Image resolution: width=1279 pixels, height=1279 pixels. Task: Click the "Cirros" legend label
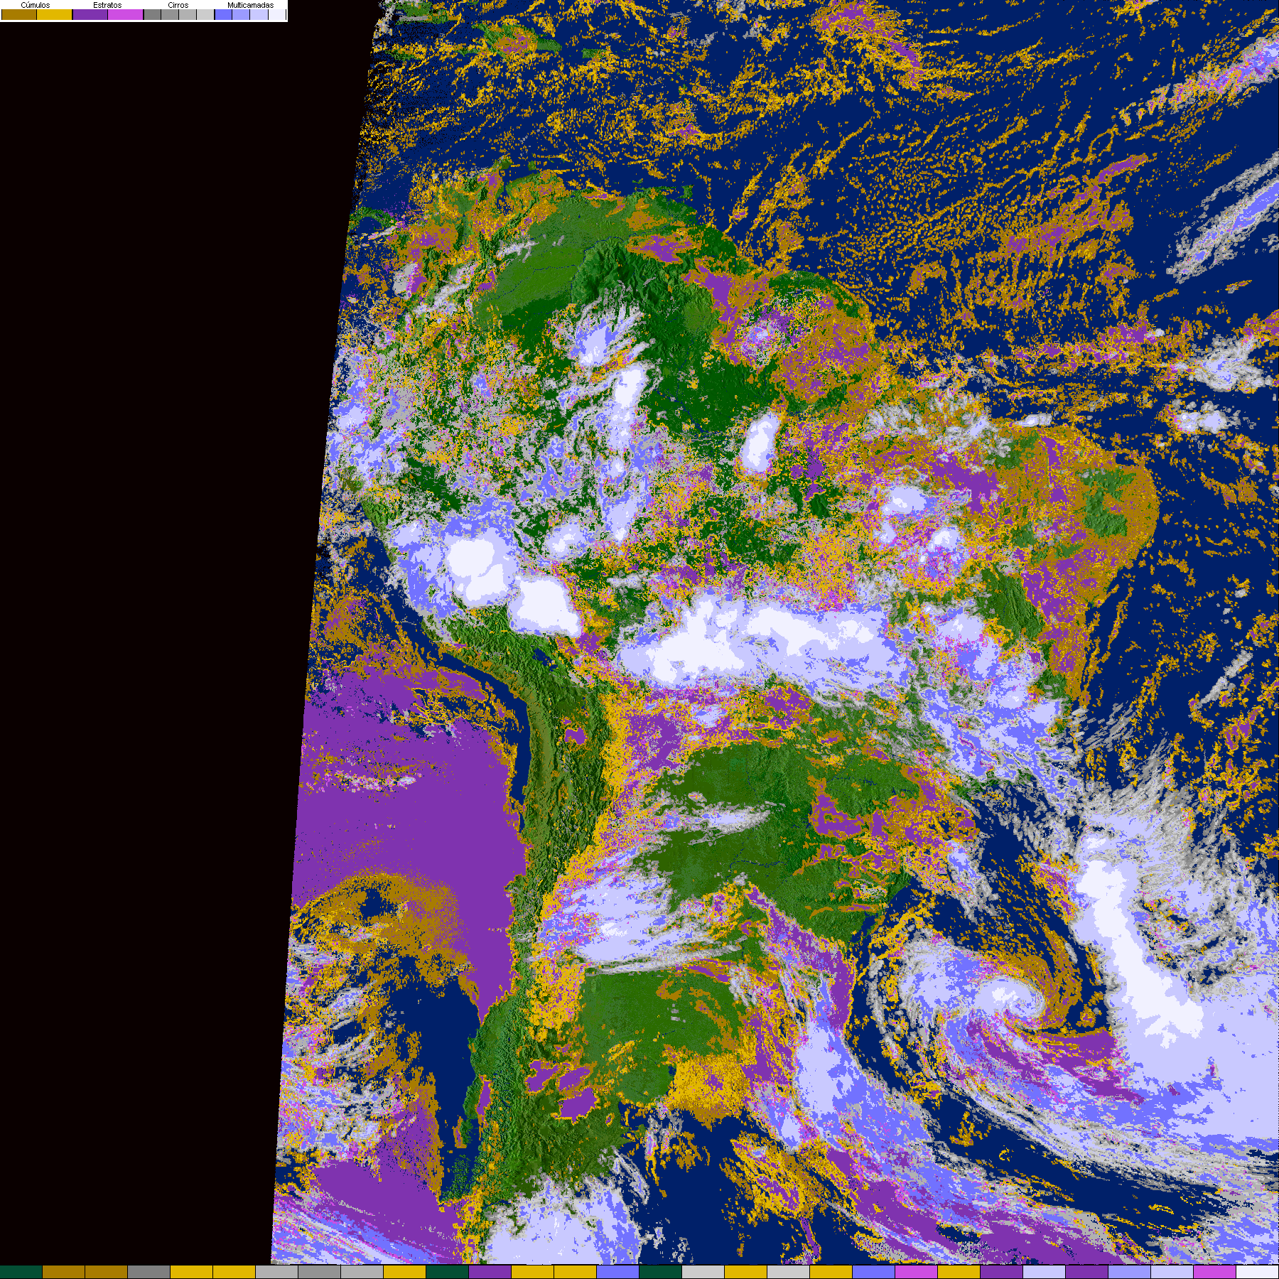tap(178, 5)
